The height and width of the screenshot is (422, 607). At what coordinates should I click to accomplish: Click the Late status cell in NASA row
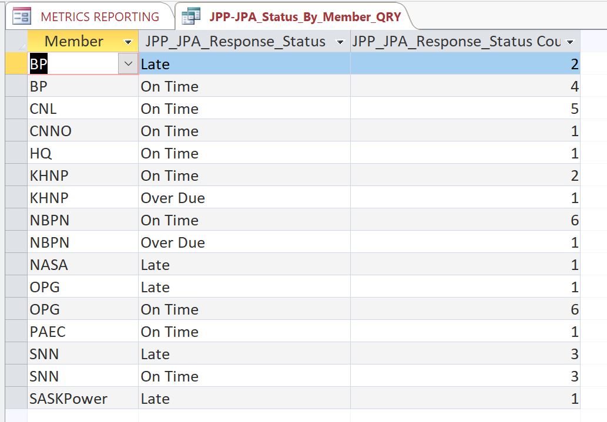point(155,265)
